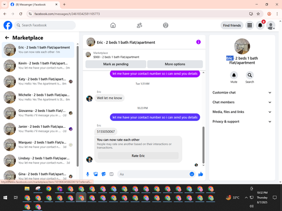Image resolution: width=282 pixels, height=211 pixels.
Task: Search in conversation using magnifier icon
Action: click(250, 75)
